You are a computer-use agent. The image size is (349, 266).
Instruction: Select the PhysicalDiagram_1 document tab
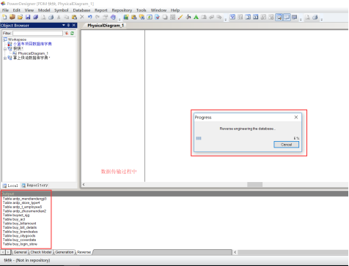(x=106, y=26)
